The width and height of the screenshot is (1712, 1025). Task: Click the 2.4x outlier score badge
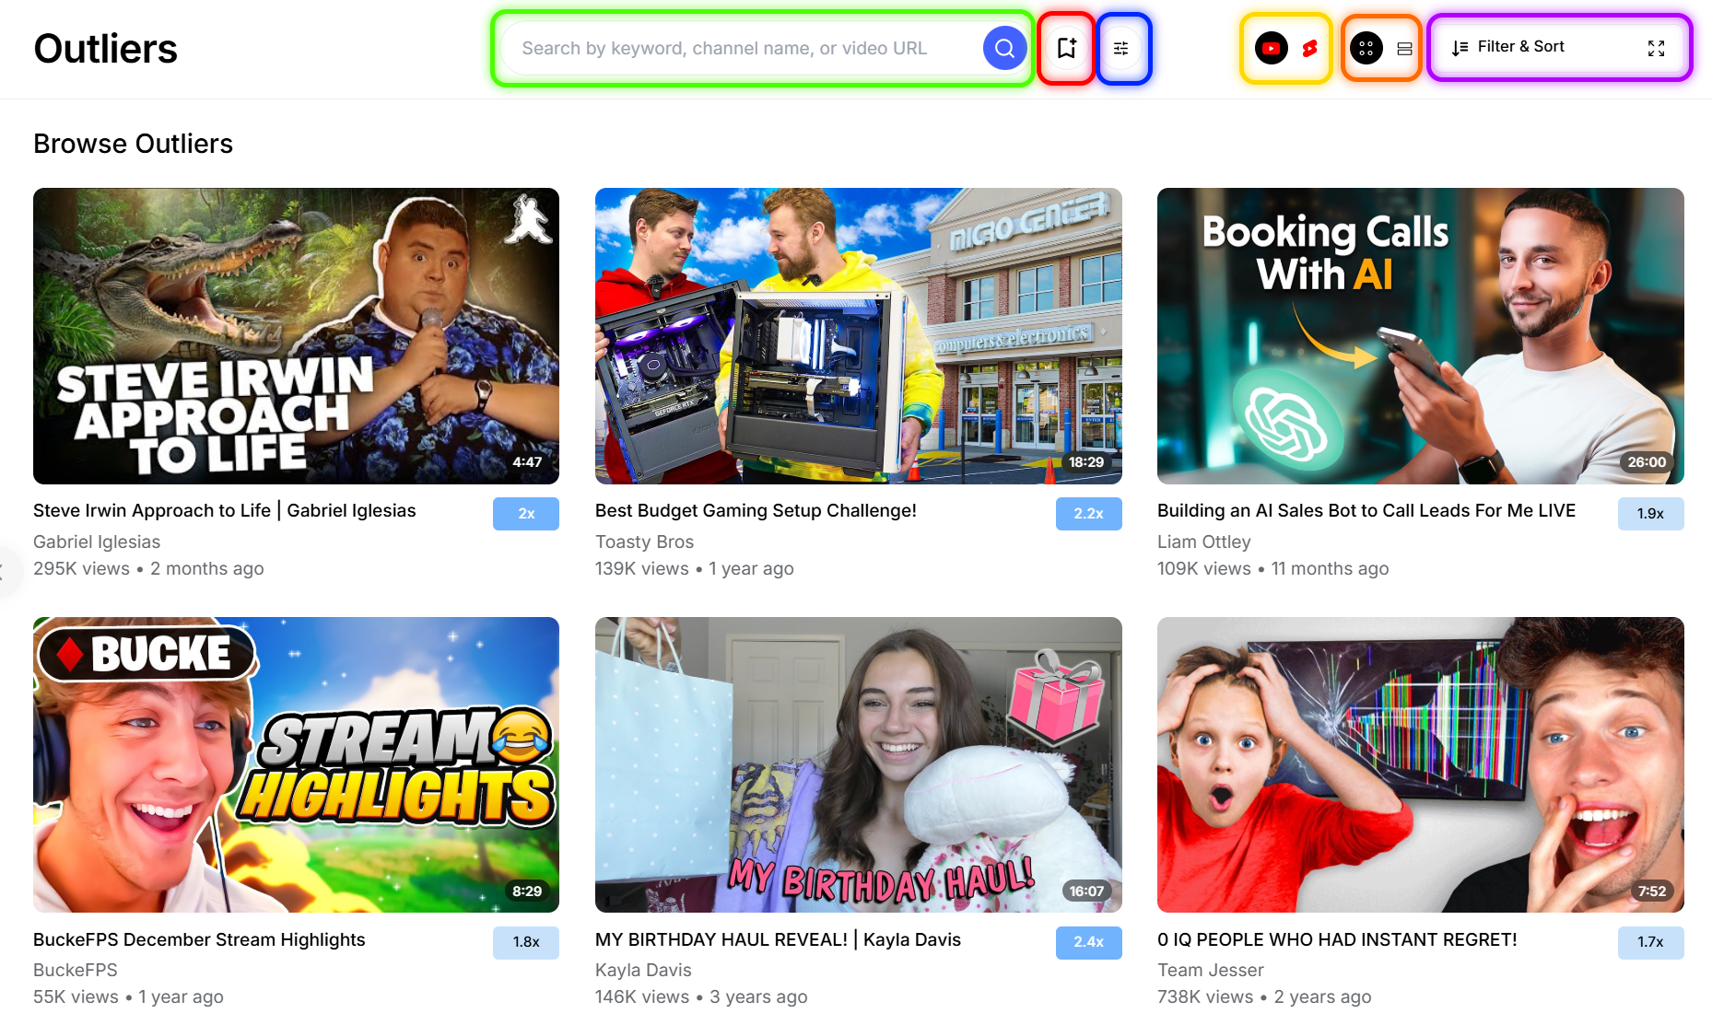point(1088,942)
